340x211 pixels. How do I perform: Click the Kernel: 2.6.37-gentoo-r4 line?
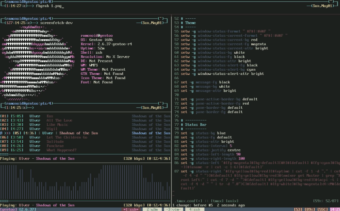tap(106, 44)
